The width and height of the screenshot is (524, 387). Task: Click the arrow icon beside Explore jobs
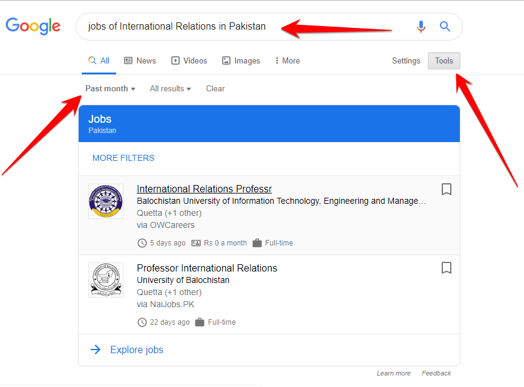pos(96,350)
